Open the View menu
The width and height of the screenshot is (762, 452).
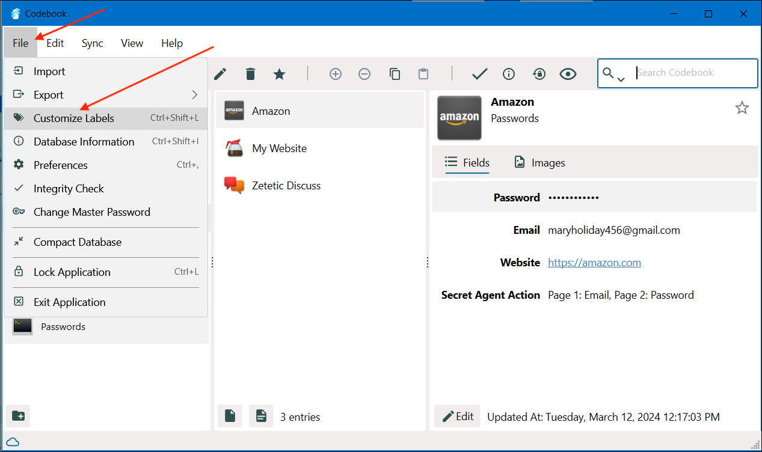(132, 43)
